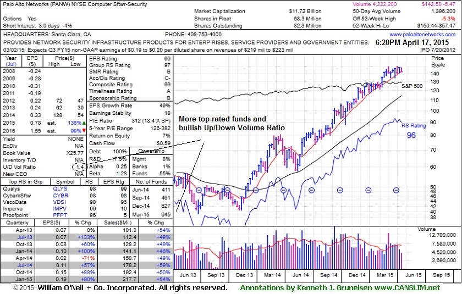Click the EPS Rating row label
This screenshot has width=462, height=294.
103,59
